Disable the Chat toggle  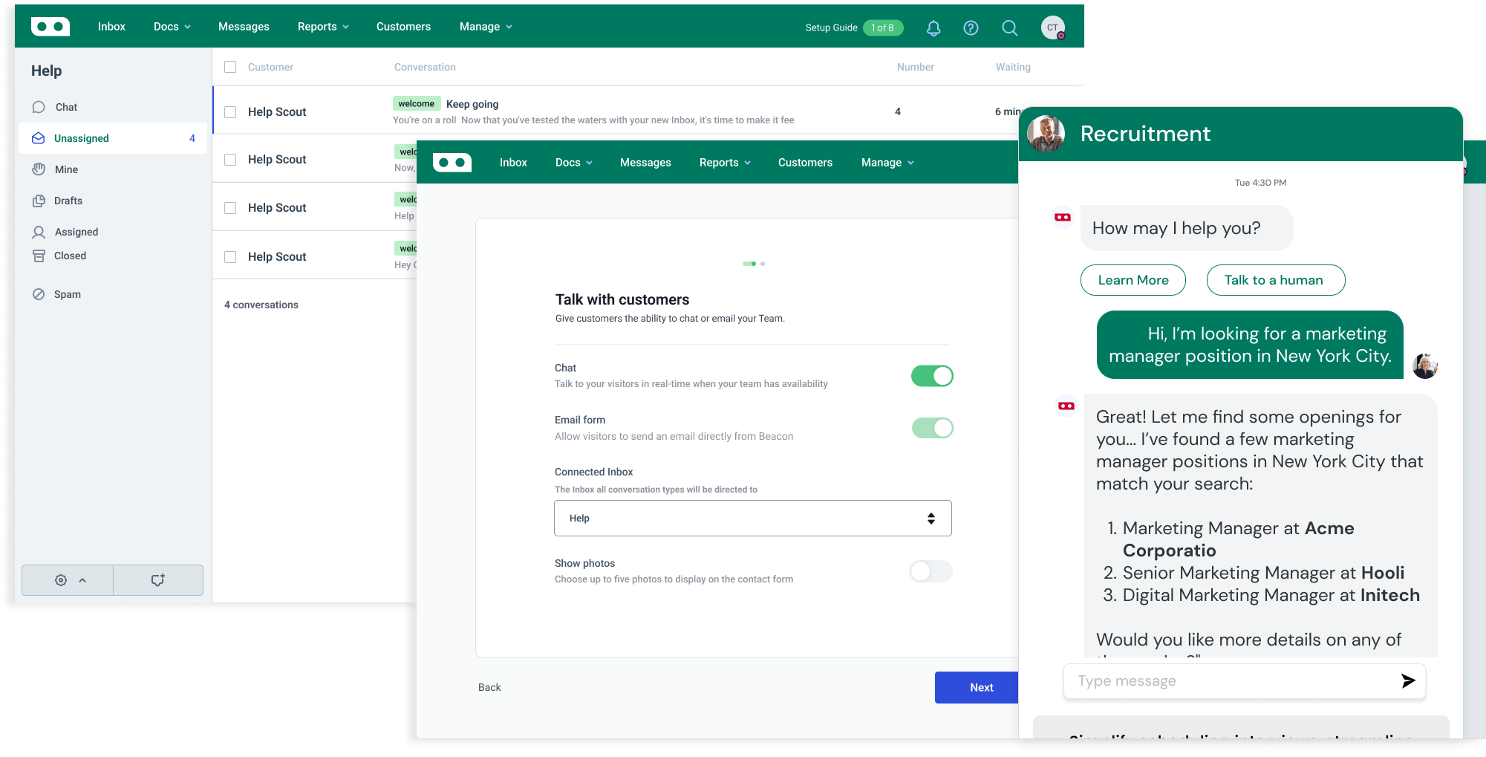pyautogui.click(x=932, y=376)
